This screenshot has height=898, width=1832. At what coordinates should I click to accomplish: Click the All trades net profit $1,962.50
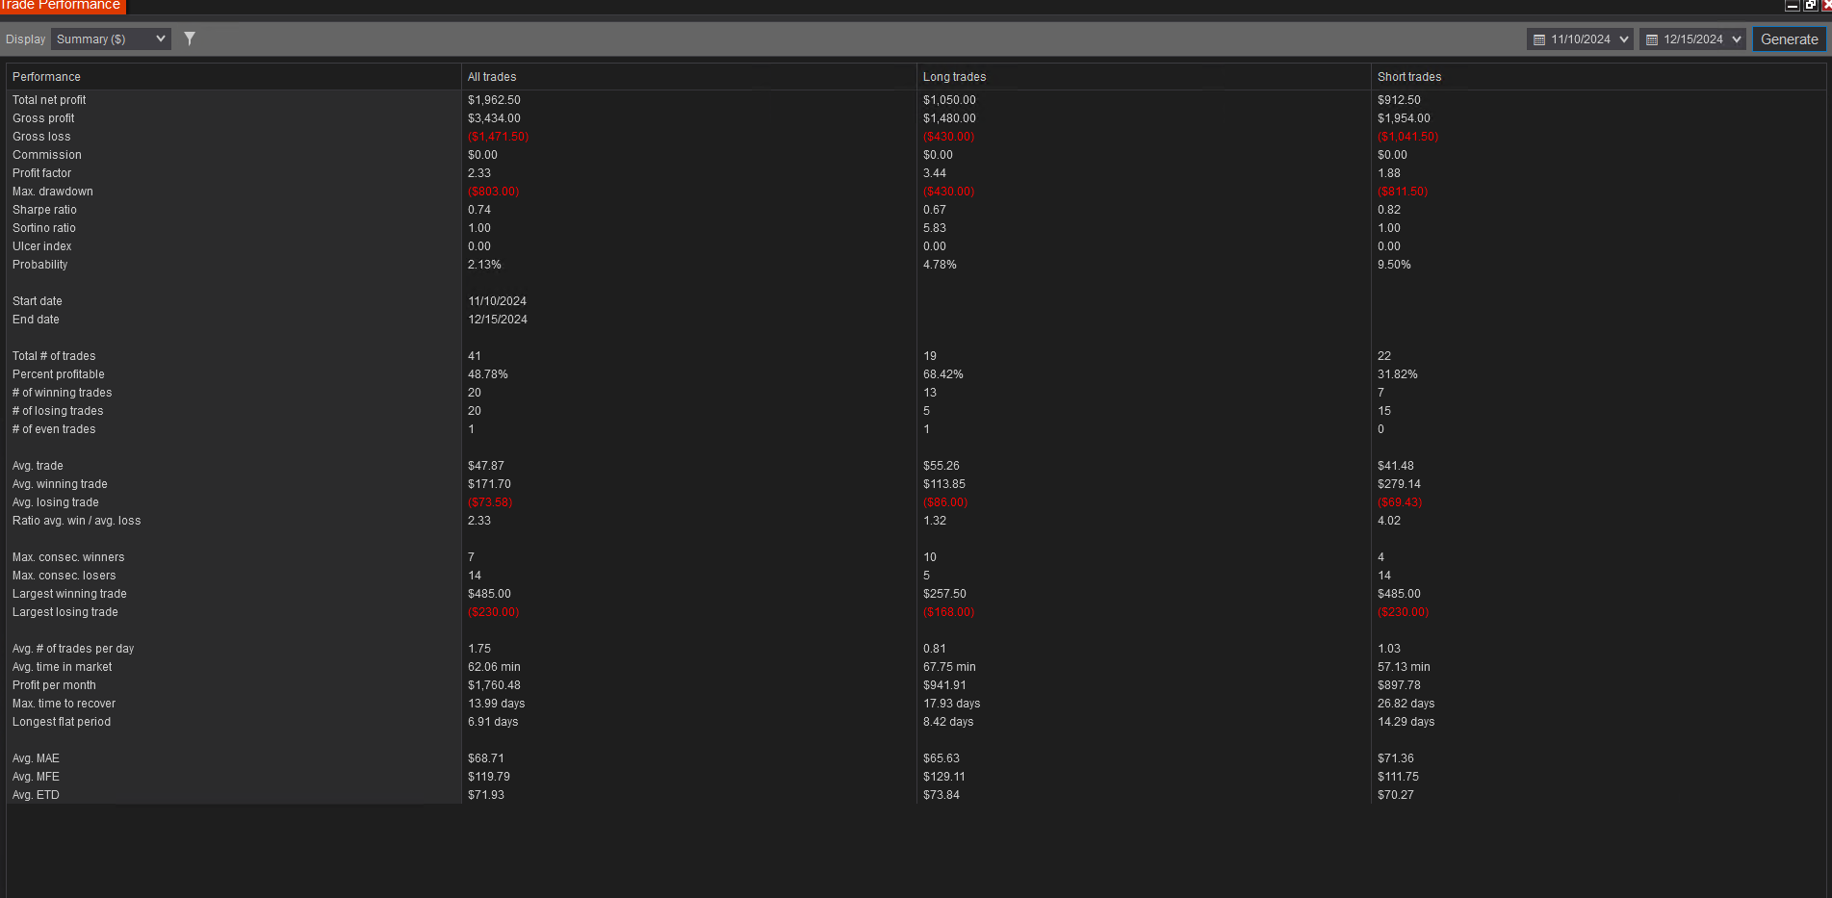tap(494, 100)
